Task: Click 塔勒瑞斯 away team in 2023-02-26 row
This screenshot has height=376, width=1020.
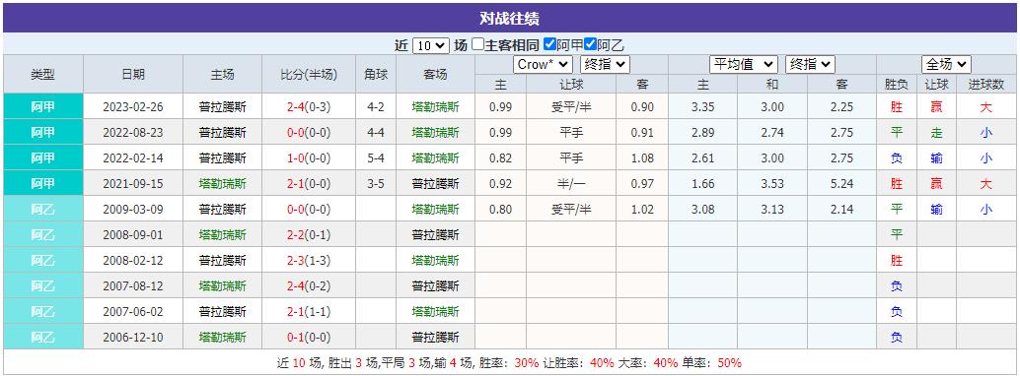Action: (x=435, y=107)
